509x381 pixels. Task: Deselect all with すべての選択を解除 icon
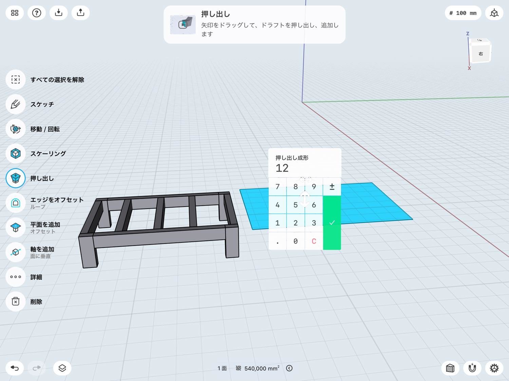tap(16, 80)
